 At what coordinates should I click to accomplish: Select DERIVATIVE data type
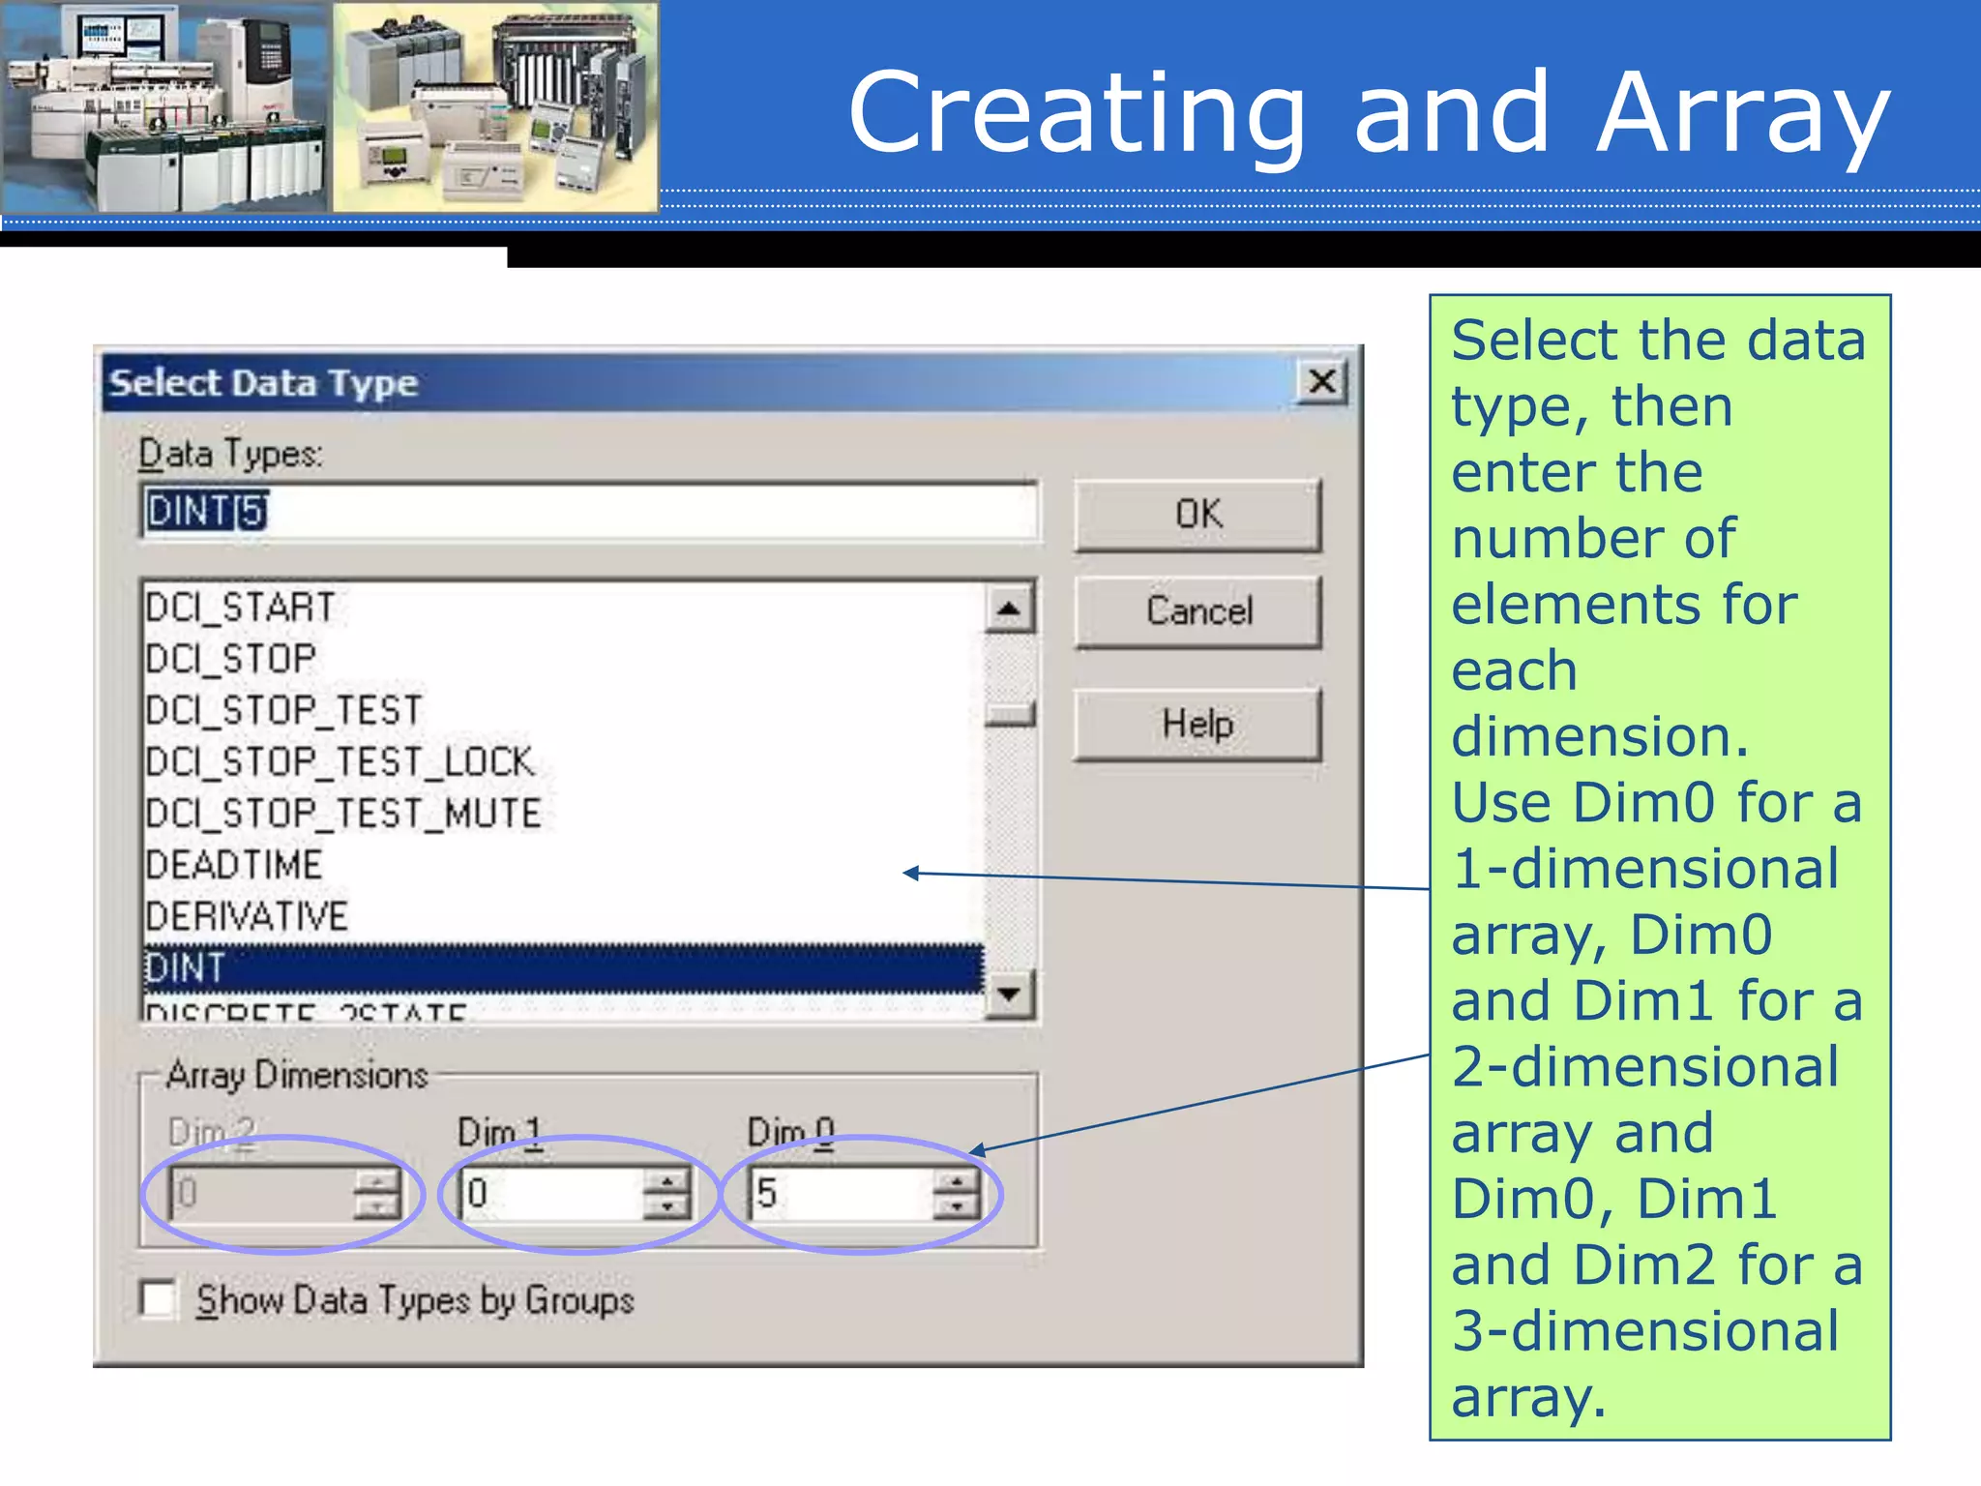(563, 915)
